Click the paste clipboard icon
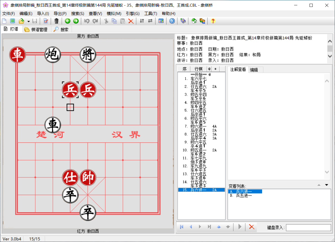The height and width of the screenshot is (242, 335). tap(122, 21)
